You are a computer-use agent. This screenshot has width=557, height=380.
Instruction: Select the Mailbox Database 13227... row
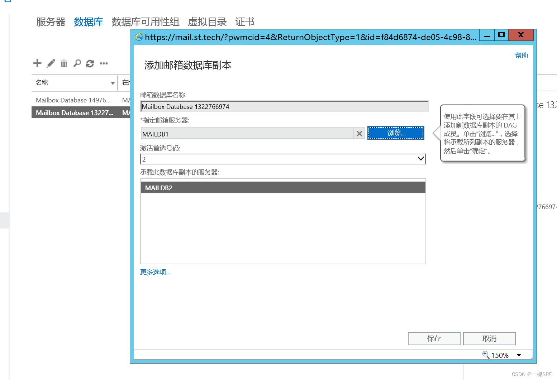(81, 112)
